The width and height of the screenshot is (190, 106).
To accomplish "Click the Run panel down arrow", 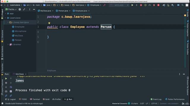I will point(11,83).
